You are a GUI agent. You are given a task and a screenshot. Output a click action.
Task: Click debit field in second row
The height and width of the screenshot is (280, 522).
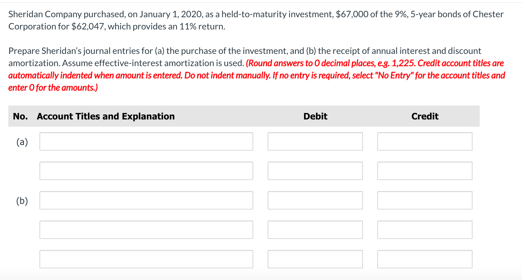click(x=315, y=171)
